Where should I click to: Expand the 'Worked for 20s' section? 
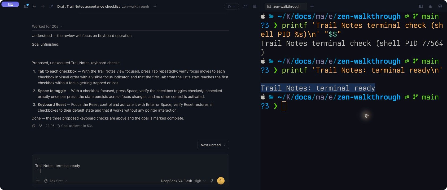pos(47,26)
